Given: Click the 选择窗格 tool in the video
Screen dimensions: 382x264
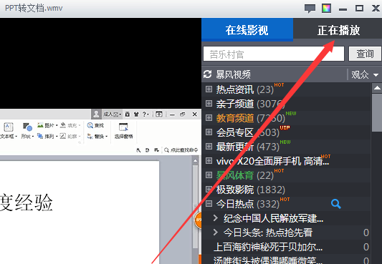Looking at the screenshot, I should click(x=124, y=131).
